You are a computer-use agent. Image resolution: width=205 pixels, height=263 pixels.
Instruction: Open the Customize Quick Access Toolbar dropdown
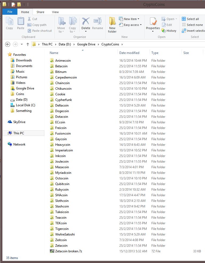(24, 5)
